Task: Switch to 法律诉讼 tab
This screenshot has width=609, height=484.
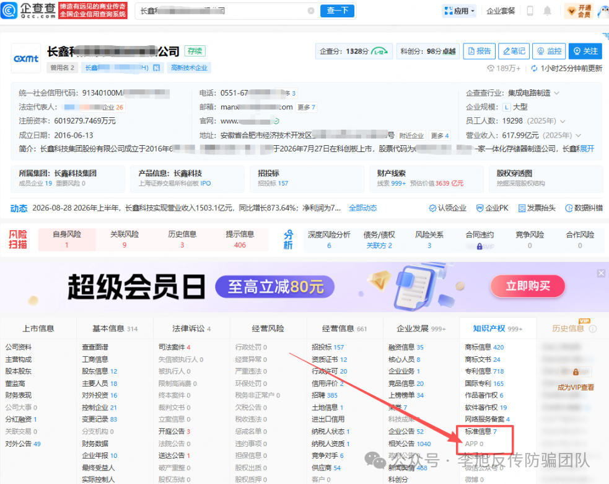Action: click(x=191, y=329)
